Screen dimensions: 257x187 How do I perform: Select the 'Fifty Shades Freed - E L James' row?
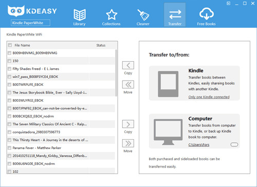coord(61,69)
